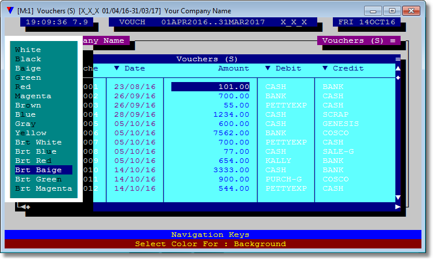Choose Green color option
The image size is (433, 260).
point(28,77)
